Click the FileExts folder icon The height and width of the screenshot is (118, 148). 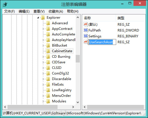[x=48, y=85]
